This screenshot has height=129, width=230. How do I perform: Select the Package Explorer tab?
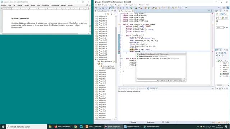(x=101, y=11)
